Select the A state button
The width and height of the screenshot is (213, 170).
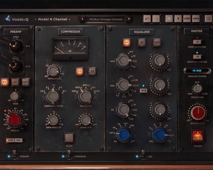click(169, 19)
